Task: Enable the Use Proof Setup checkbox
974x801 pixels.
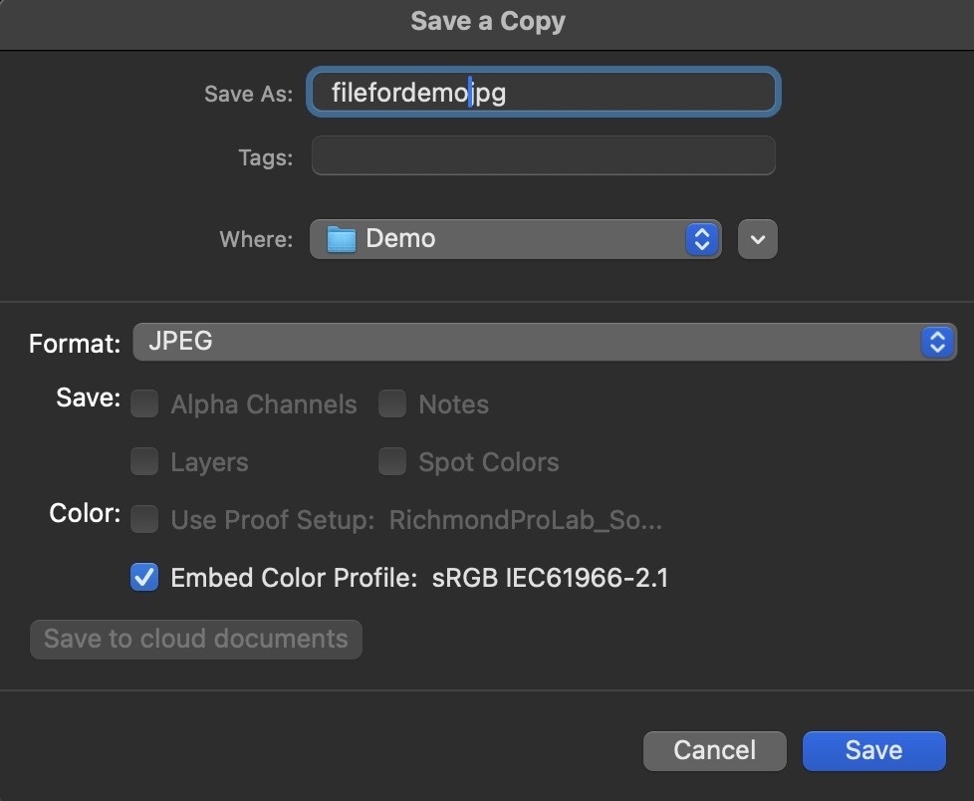Action: [144, 519]
